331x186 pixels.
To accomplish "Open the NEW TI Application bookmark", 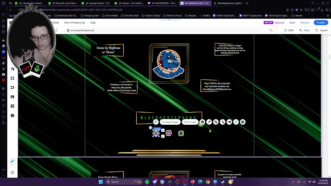I will point(251,16).
